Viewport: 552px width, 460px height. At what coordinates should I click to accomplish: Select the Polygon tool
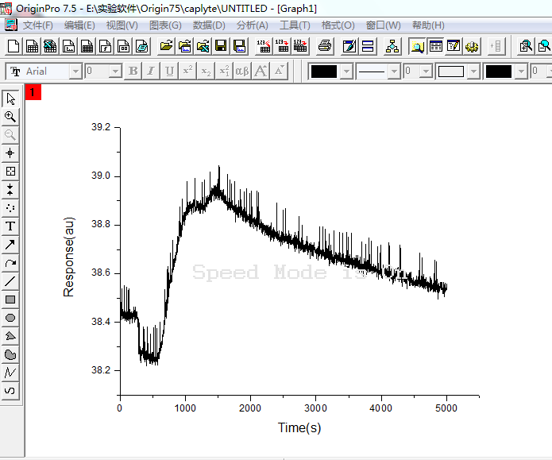10,336
